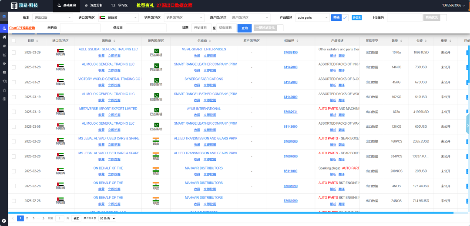
Task: Open the star favorites icon in the sidebar
Action: [x=4, y=90]
